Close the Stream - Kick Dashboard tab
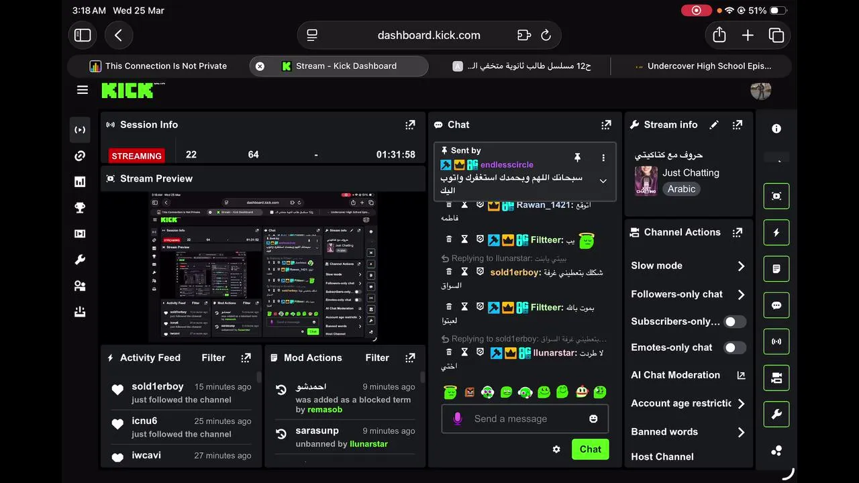 260,66
